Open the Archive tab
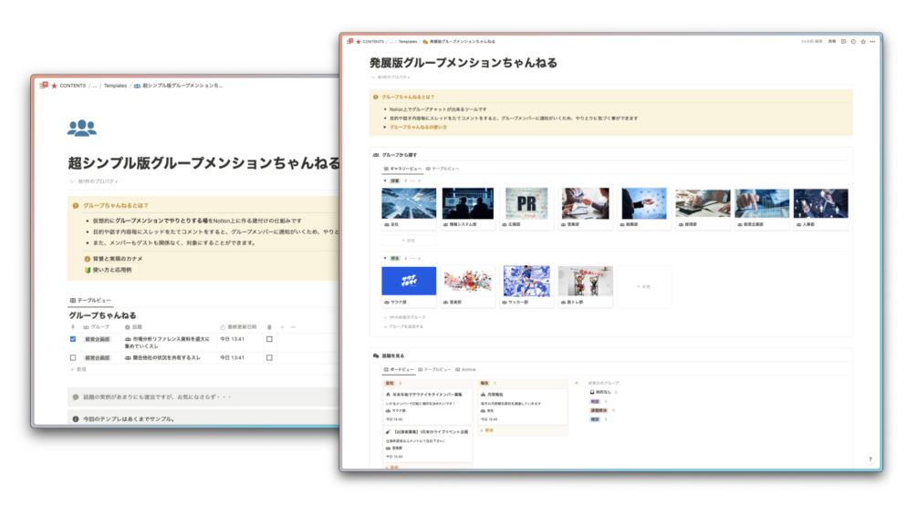 466,369
